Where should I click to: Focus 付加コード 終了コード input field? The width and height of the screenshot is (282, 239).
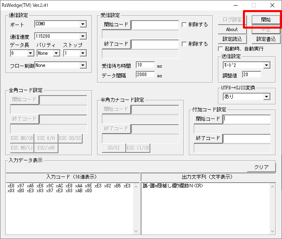point(247,139)
